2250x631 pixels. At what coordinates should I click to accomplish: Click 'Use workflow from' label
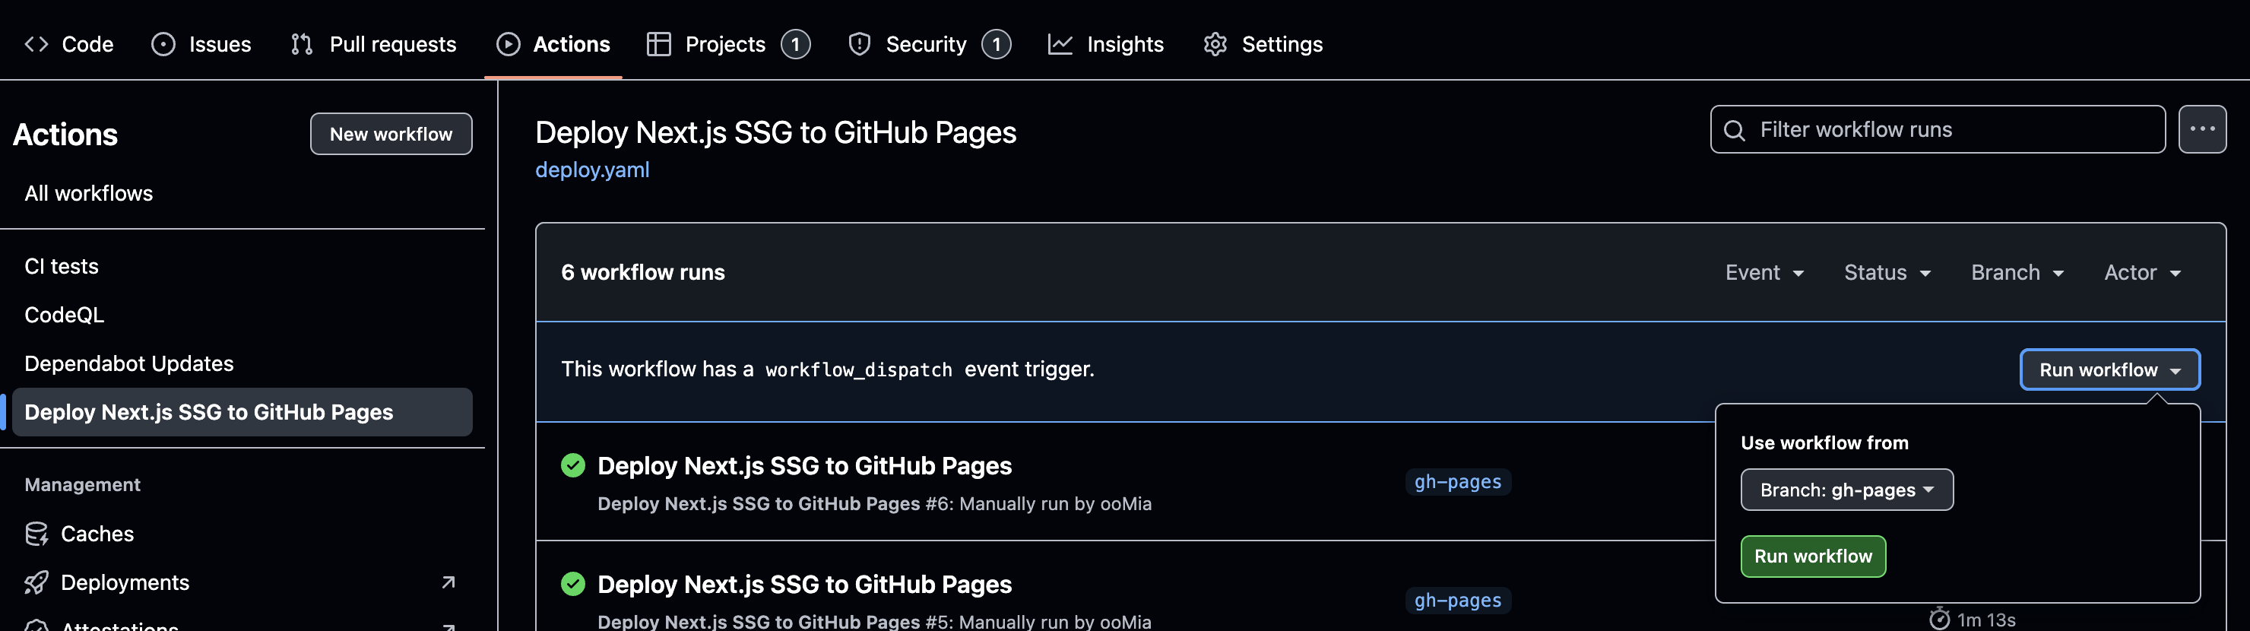point(1824,443)
